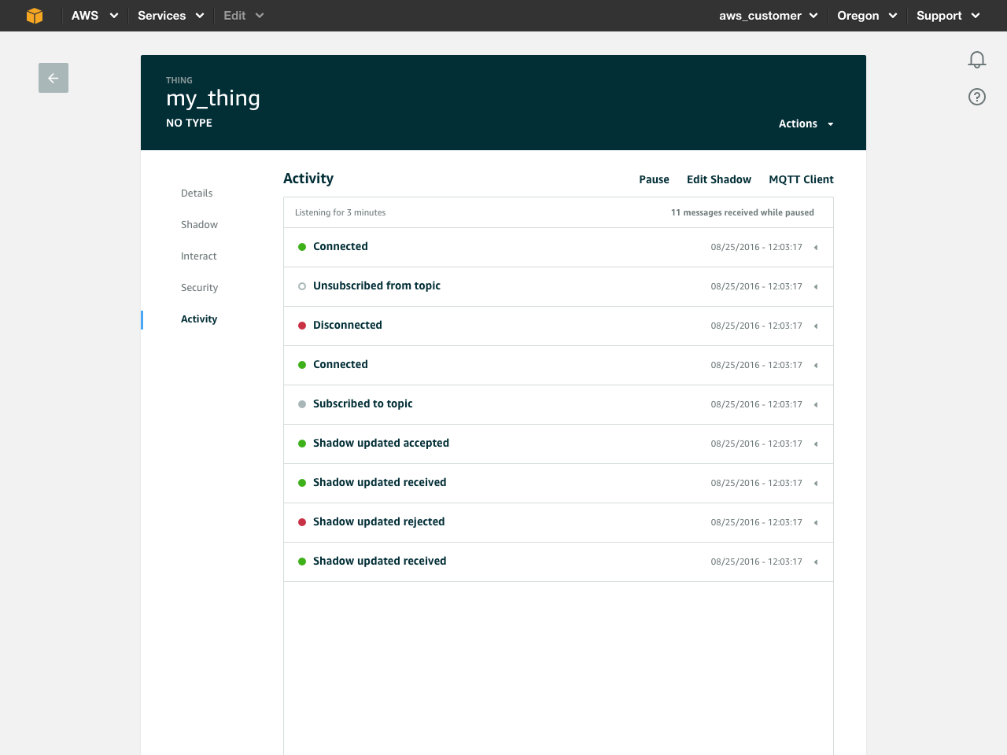This screenshot has width=1007, height=755.
Task: Open the notifications bell
Action: click(976, 60)
